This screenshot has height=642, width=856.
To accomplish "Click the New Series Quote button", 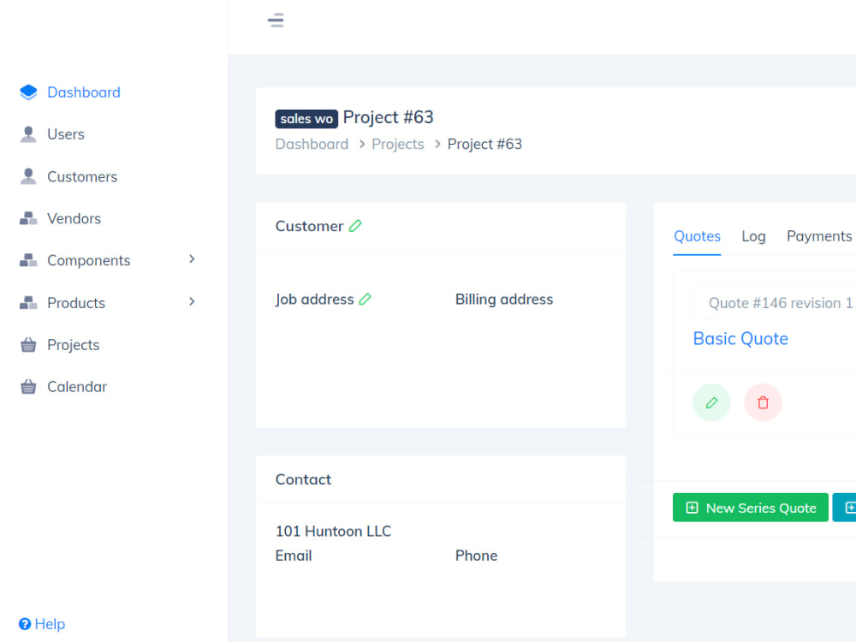I will pos(751,508).
